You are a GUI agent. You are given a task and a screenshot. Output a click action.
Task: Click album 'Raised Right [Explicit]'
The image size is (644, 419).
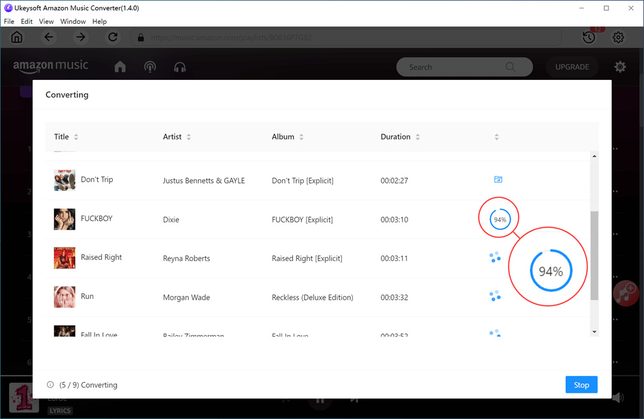pyautogui.click(x=307, y=258)
